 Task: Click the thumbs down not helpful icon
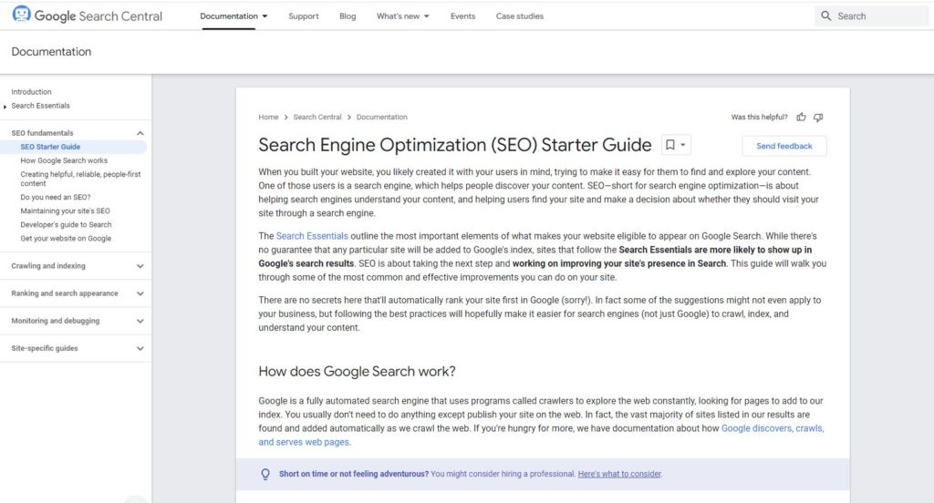click(818, 118)
